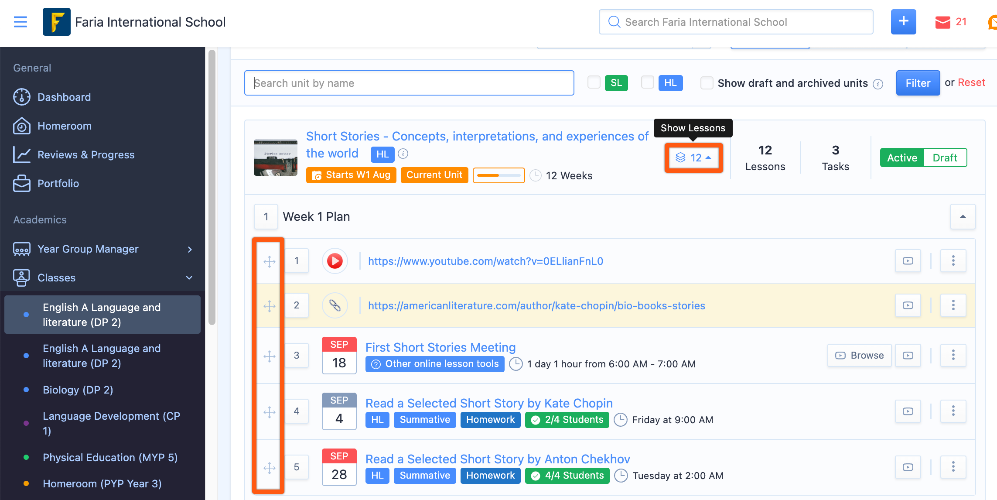The image size is (997, 500).
Task: Click the link chain icon in lesson 2
Action: tap(335, 305)
